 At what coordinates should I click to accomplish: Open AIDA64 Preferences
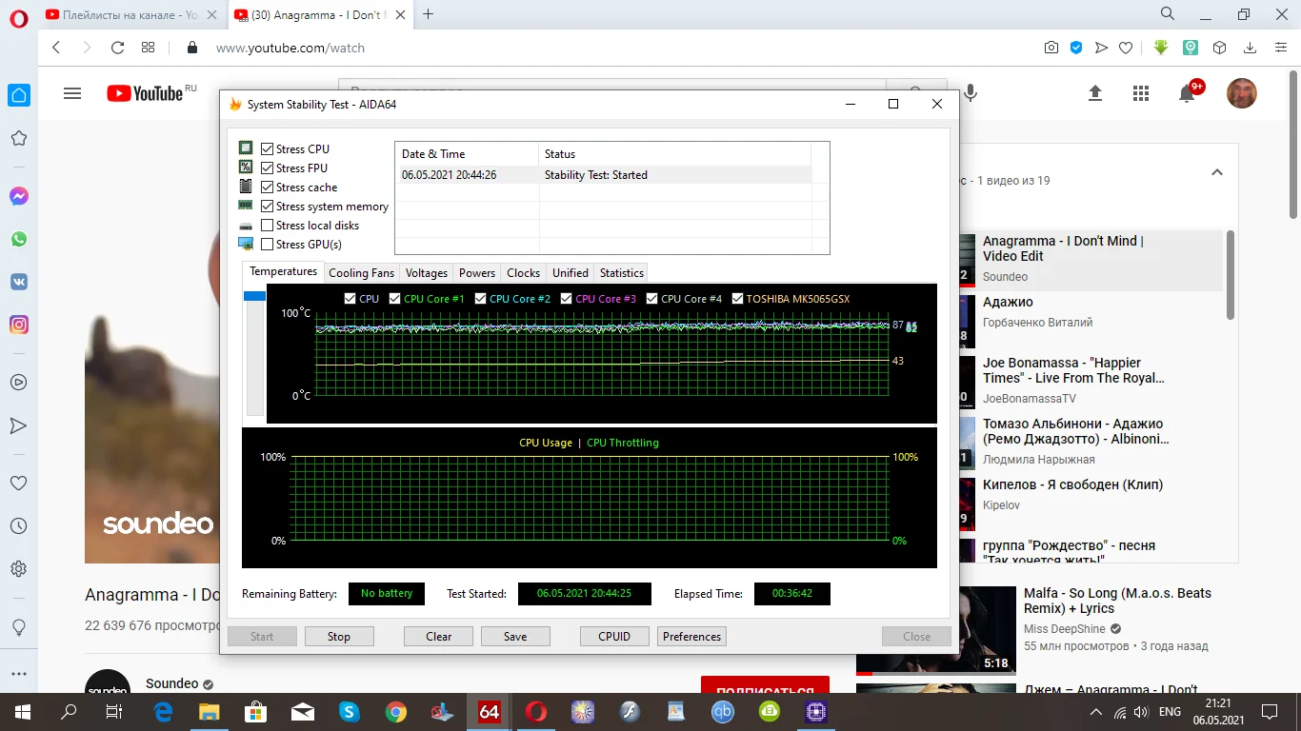point(692,637)
